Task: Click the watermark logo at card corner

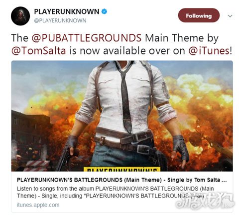Action: point(205,201)
